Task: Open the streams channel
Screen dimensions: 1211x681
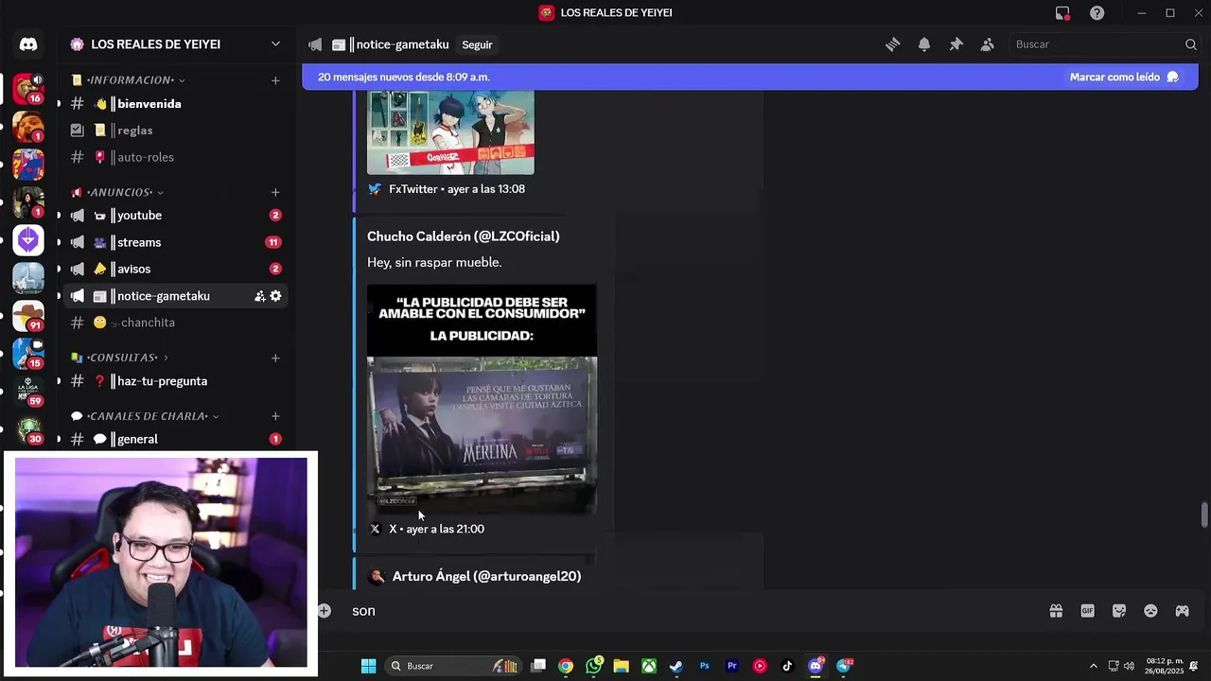Action: point(175,242)
